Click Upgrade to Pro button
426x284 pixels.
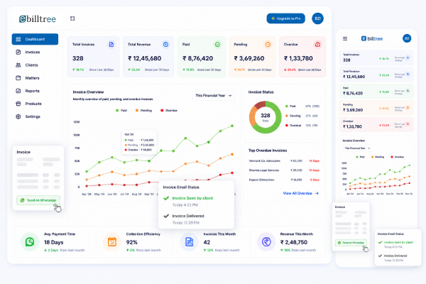tap(286, 18)
